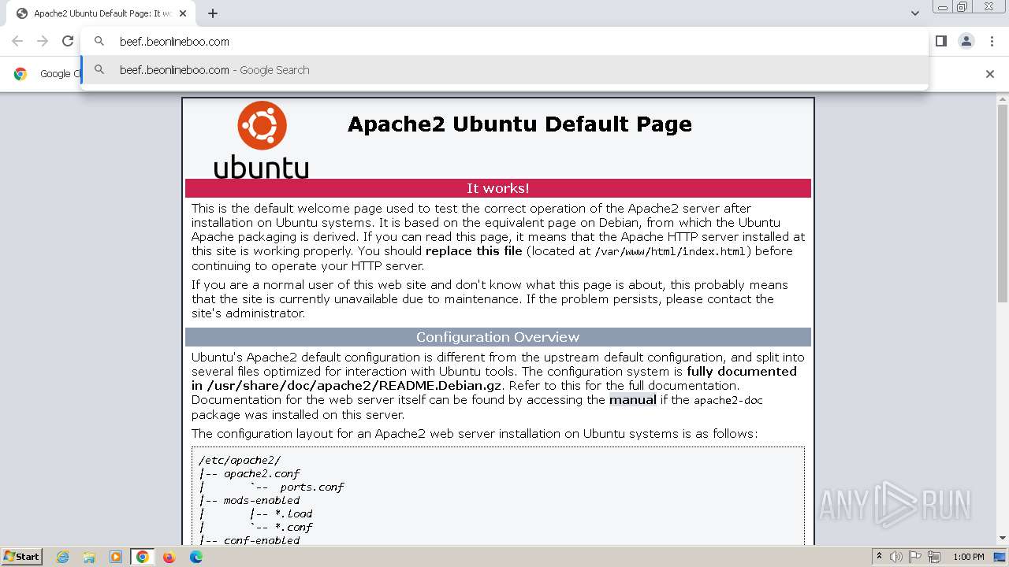Select the Apache2 Ubuntu Default Page tab
1009x567 pixels.
click(99, 13)
